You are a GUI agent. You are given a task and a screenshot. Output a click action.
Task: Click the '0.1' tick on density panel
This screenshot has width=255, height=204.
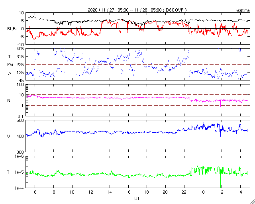click(21, 116)
